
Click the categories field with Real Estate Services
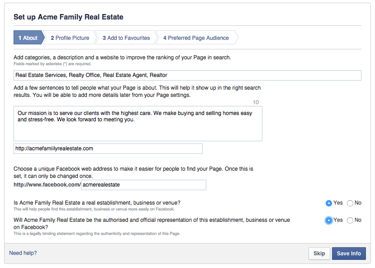[187, 75]
